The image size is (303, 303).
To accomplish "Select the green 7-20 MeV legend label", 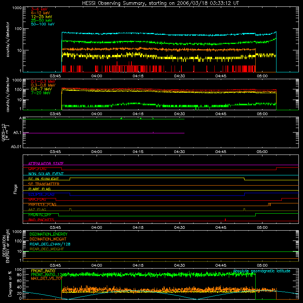I will point(41,93).
